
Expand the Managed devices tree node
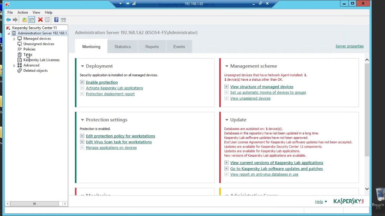pyautogui.click(x=14, y=39)
